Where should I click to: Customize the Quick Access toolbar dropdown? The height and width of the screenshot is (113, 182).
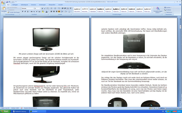[x=16, y=2]
